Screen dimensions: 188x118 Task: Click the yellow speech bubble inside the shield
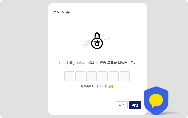tap(156, 101)
